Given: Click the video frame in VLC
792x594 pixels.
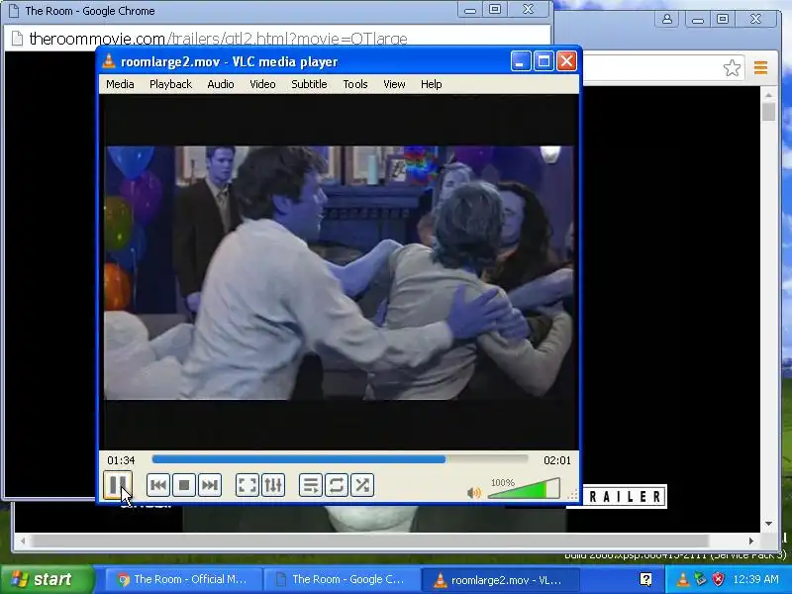Looking at the screenshot, I should pyautogui.click(x=339, y=273).
